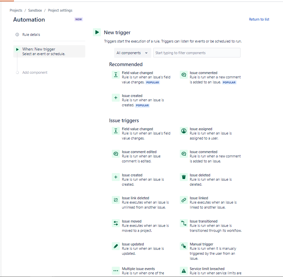Click the cursor icon for Manual trigger
283x277 pixels.
coord(184,246)
